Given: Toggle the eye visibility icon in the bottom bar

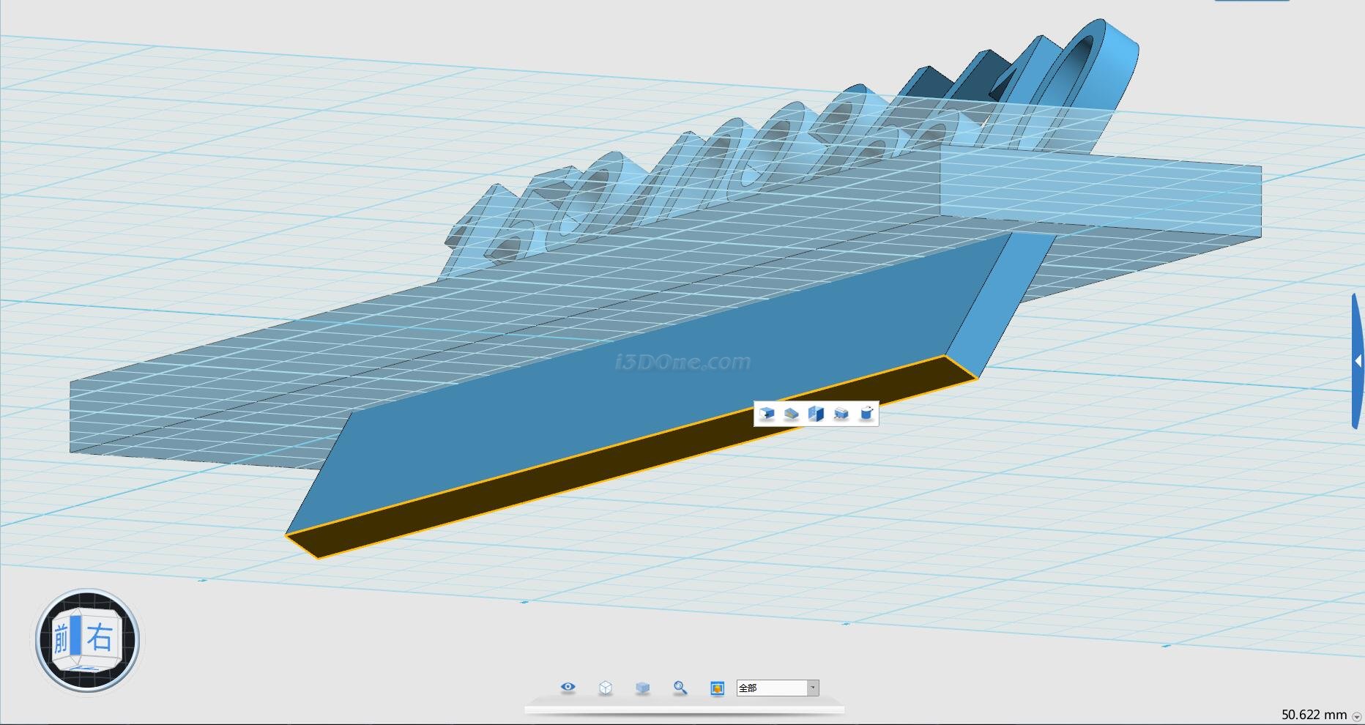Looking at the screenshot, I should click(x=568, y=687).
